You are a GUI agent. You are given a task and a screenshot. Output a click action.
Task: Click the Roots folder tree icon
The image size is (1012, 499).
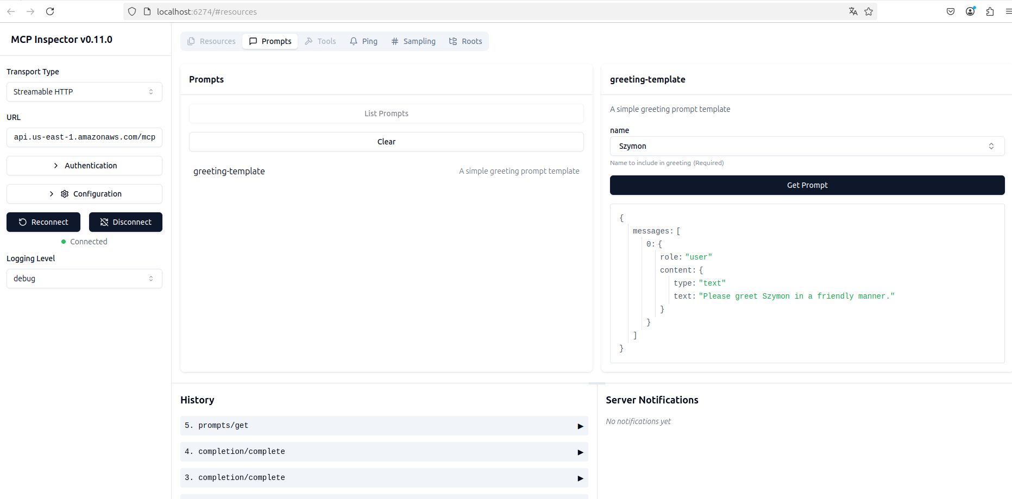pos(453,41)
